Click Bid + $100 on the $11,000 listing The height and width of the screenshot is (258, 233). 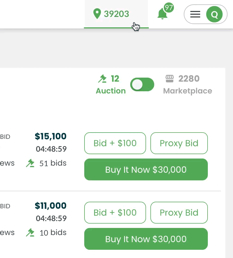[x=115, y=213]
